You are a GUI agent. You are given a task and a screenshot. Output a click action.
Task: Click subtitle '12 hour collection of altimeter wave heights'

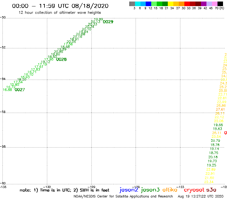[60, 13]
